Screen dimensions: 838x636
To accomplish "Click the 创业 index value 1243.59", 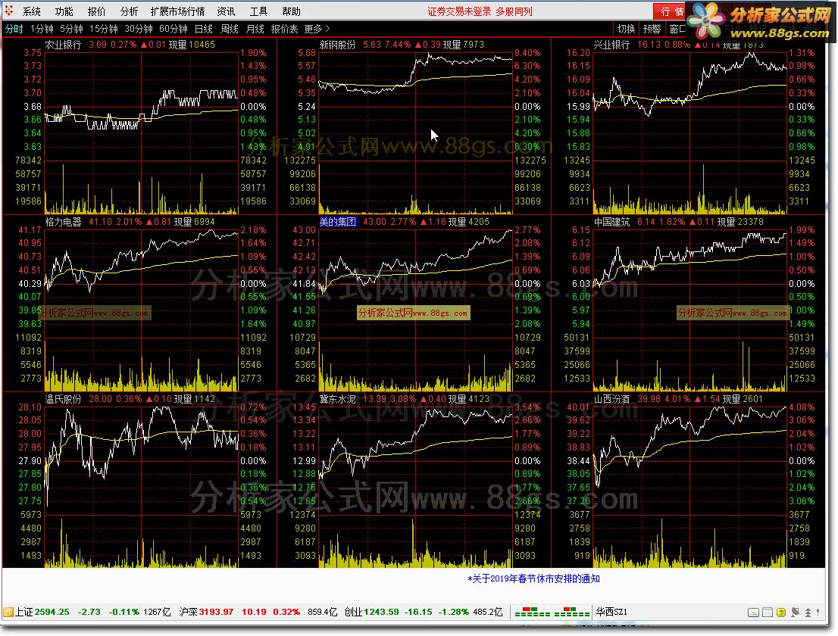I will click(x=381, y=612).
